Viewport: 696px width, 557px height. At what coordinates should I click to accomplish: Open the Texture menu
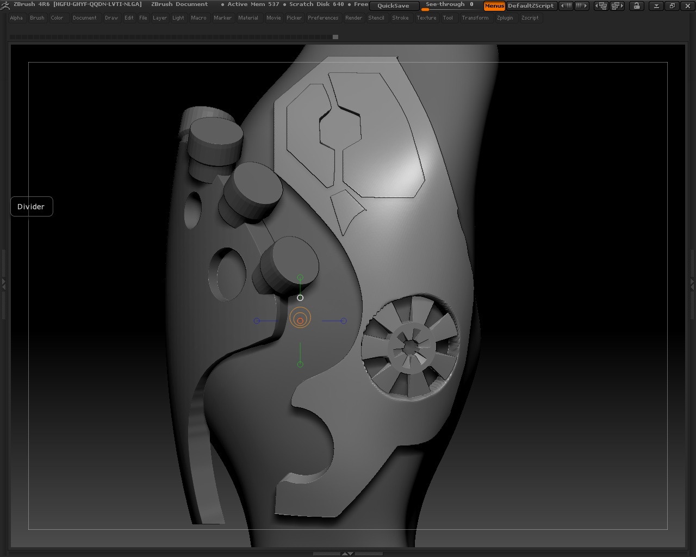426,18
